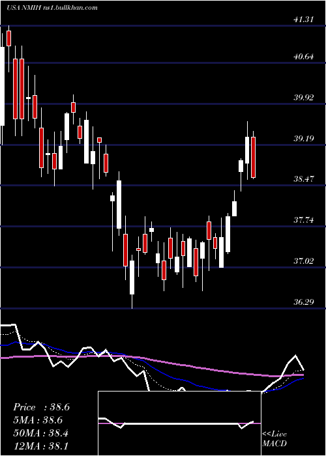Click the Price : 38.6 readout

pyautogui.click(x=41, y=407)
